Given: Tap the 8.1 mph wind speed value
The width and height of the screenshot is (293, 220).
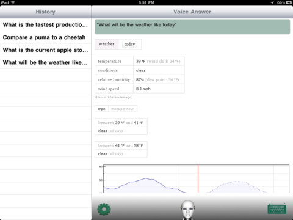Looking at the screenshot, I should click(143, 89).
